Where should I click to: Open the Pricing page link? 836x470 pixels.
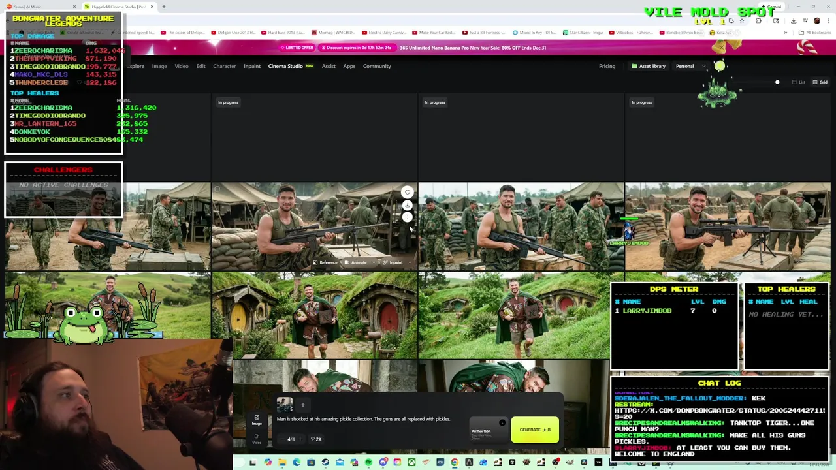[x=607, y=66]
